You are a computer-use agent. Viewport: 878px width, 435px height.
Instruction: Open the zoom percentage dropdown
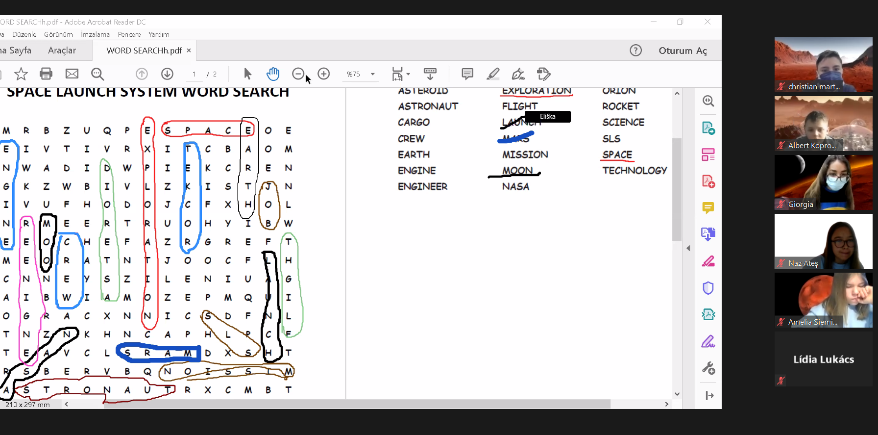pyautogui.click(x=373, y=74)
